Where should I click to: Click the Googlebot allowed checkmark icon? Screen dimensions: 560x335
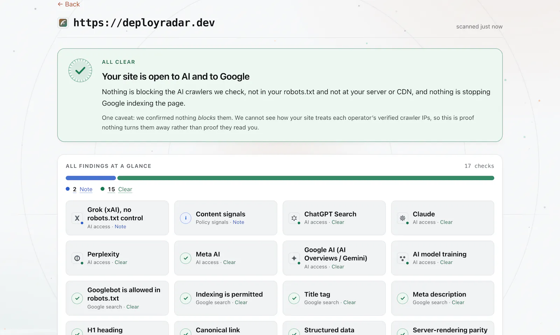[x=77, y=298]
